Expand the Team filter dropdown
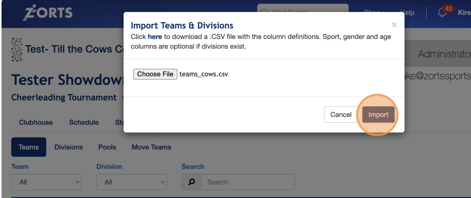The width and height of the screenshot is (471, 198). (x=47, y=182)
